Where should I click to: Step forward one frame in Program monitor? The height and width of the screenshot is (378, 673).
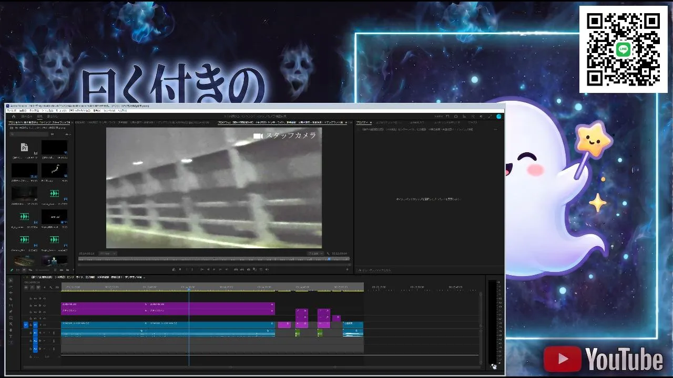pyautogui.click(x=220, y=269)
